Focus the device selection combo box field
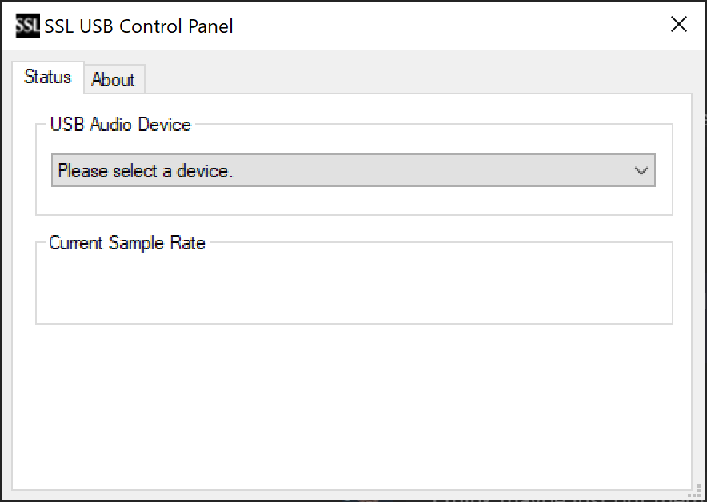This screenshot has width=707, height=502. [x=353, y=170]
